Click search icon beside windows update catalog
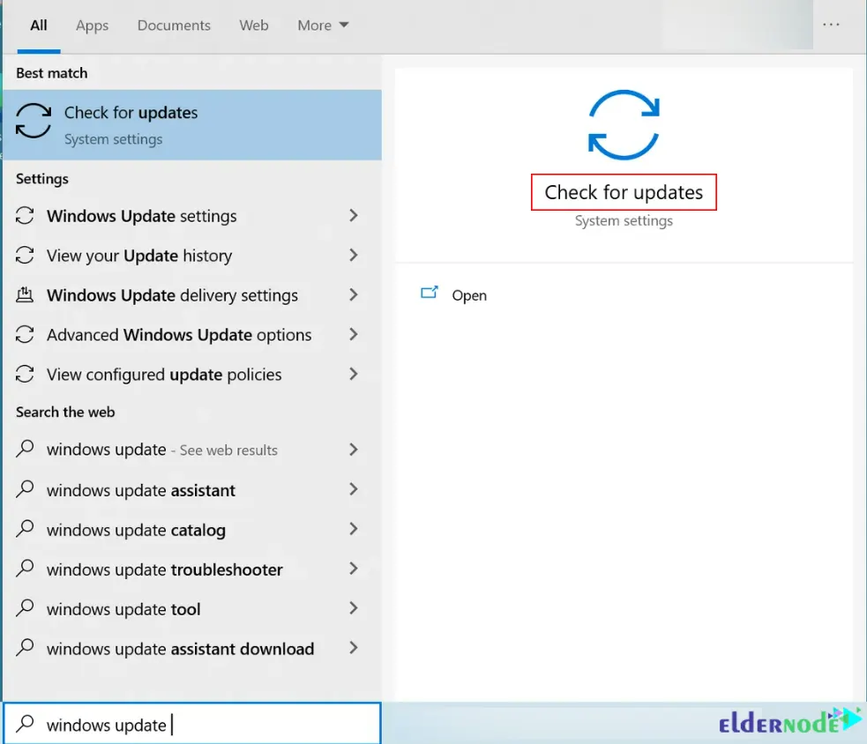867x744 pixels. coord(25,528)
